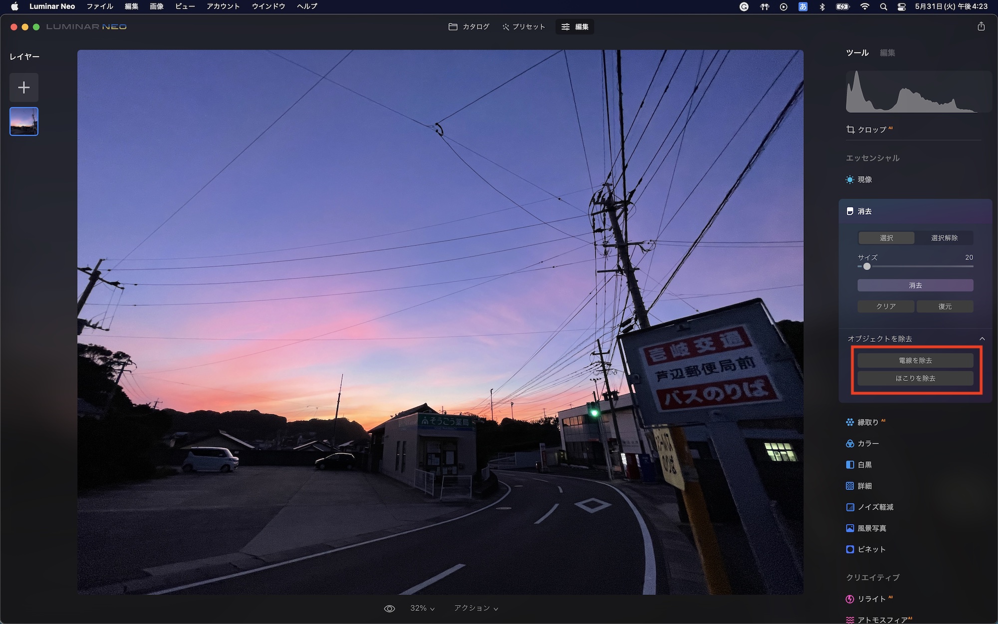Screen dimensions: 998x624
Task: Open the カラー Color tool
Action: point(868,444)
